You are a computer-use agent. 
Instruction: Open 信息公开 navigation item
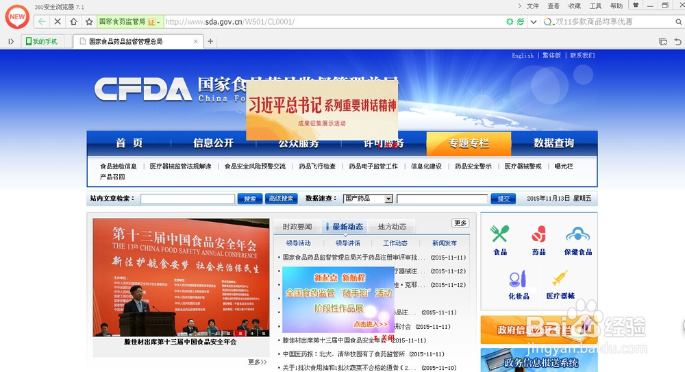point(214,143)
